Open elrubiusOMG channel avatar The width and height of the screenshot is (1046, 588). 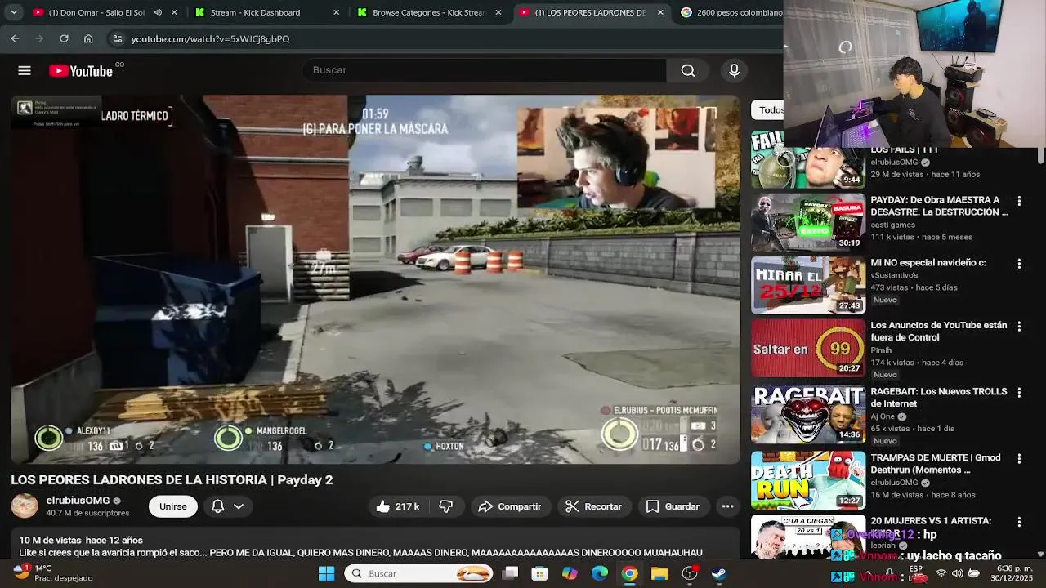coord(25,506)
